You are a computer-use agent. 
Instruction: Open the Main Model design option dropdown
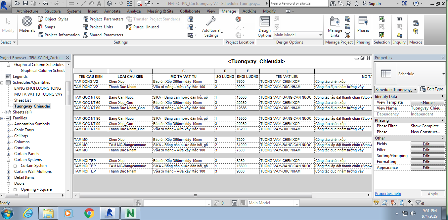(298, 35)
